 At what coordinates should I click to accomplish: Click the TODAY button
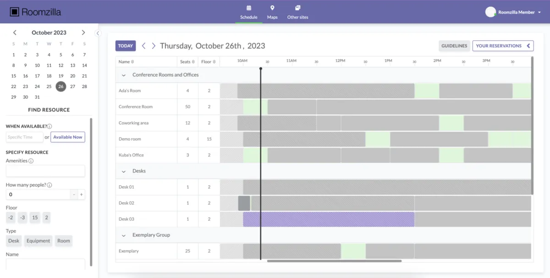[x=125, y=46]
